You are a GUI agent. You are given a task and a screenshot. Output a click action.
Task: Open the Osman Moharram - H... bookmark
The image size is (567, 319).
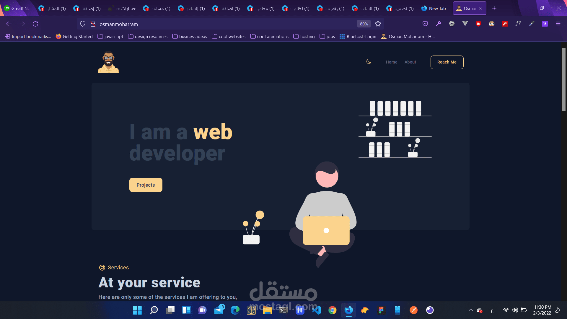click(408, 36)
